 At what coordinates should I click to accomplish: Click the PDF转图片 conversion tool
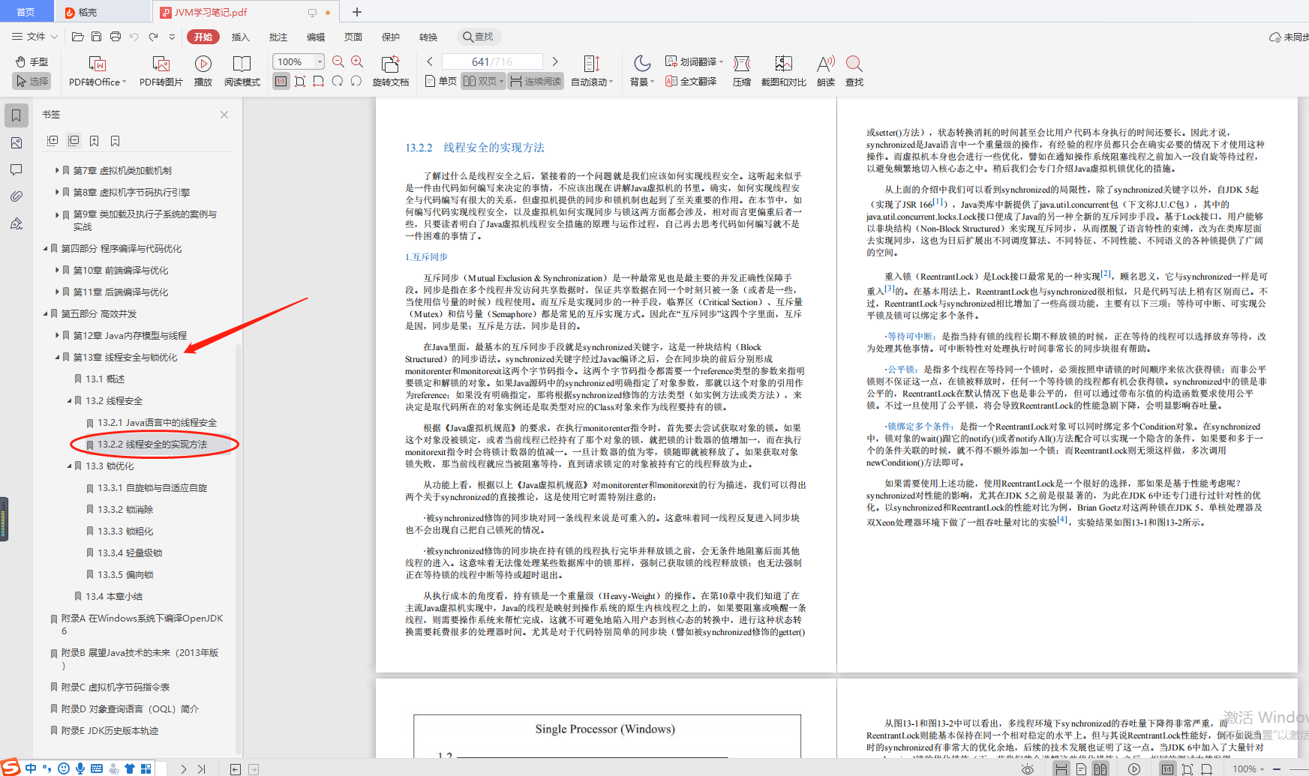[161, 71]
